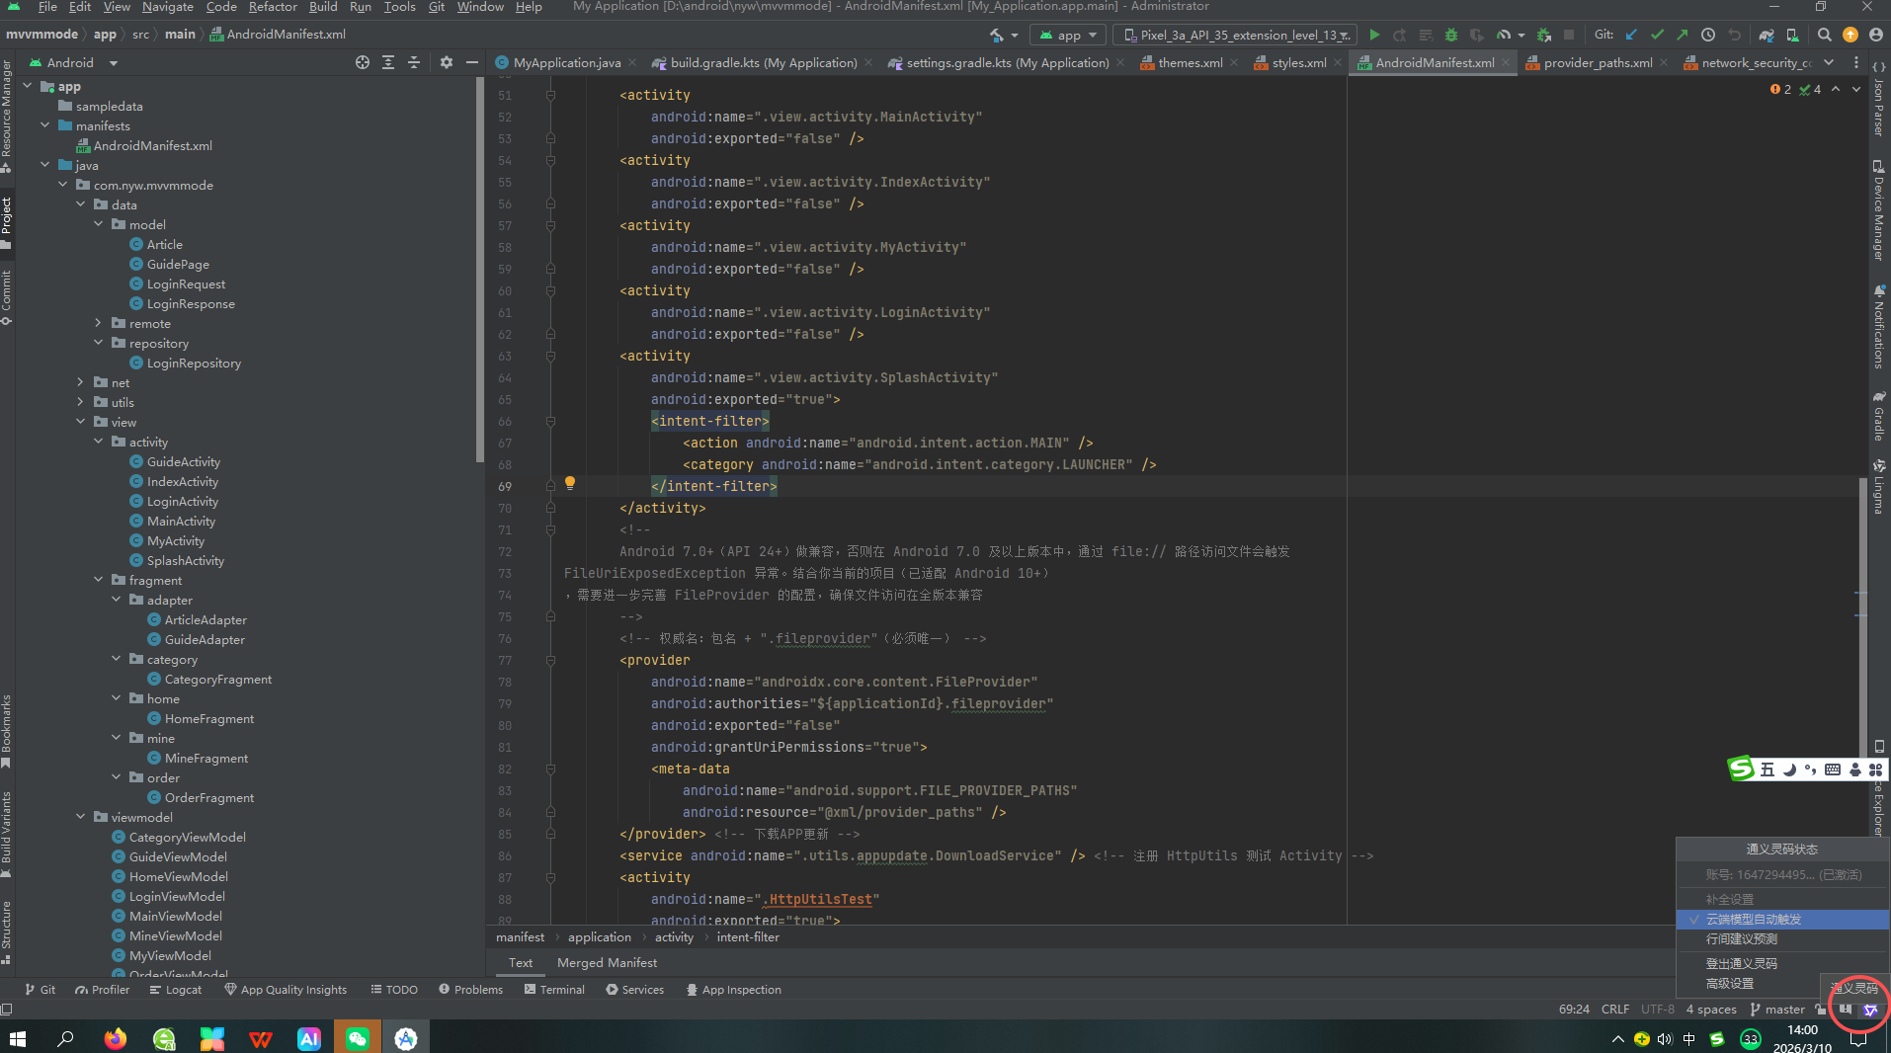Toggle the read-only lock icon in status bar
Screen dimensions: 1891x1053
pos(1821,1010)
